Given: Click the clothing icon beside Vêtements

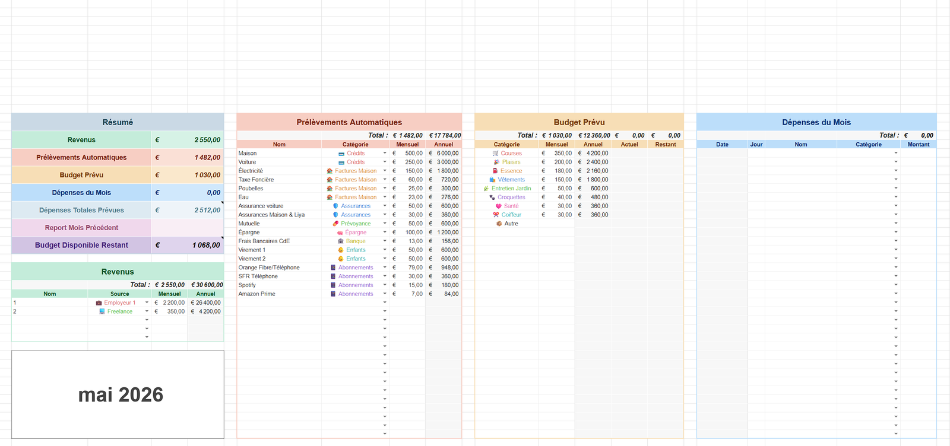Looking at the screenshot, I should (x=492, y=180).
